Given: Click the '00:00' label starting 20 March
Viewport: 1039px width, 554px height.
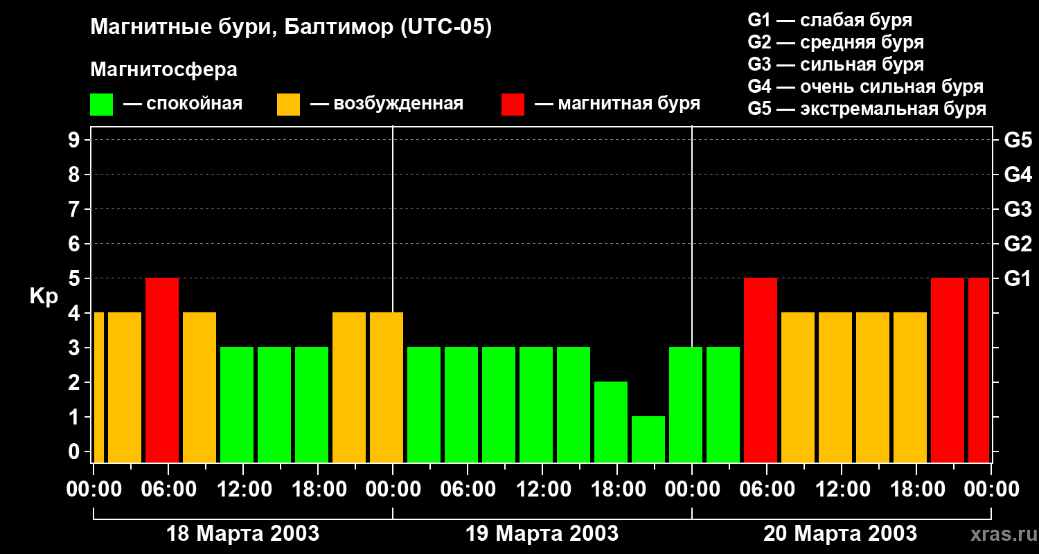Looking at the screenshot, I should point(692,490).
